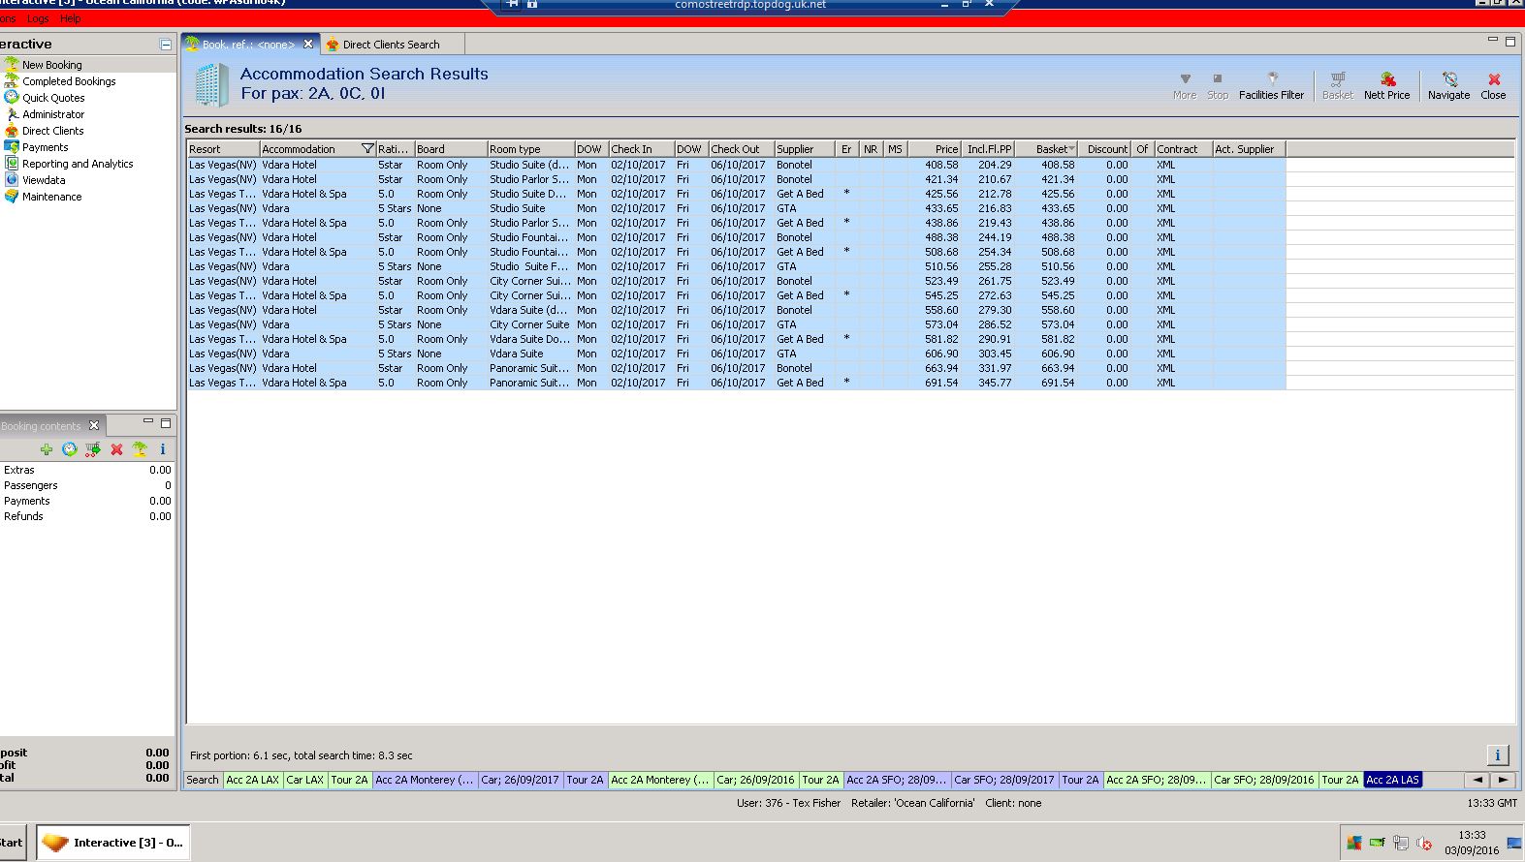Image resolution: width=1525 pixels, height=862 pixels.
Task: Click the info button above the search tabs
Action: 1497,755
